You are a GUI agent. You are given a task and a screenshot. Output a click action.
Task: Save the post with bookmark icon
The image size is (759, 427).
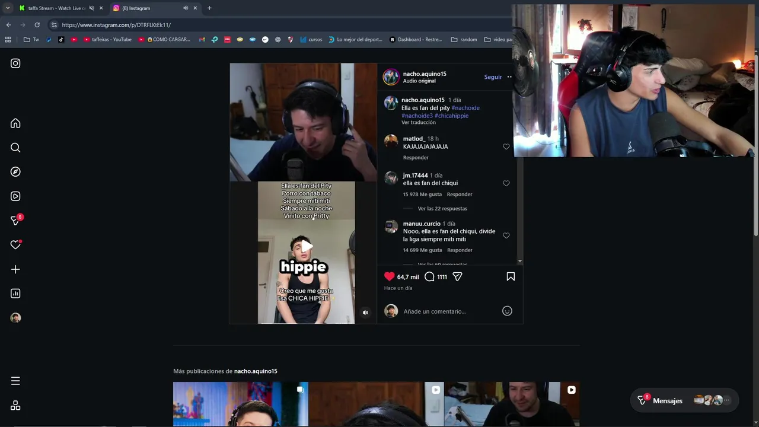pyautogui.click(x=511, y=276)
